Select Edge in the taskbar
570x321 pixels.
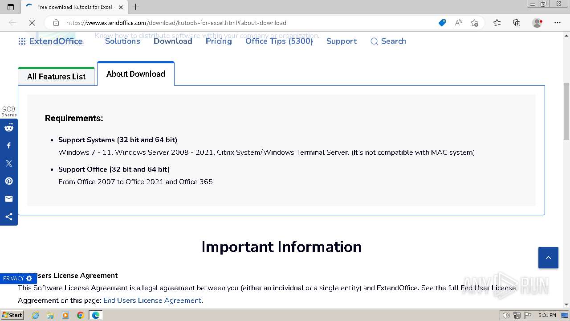[x=96, y=315]
